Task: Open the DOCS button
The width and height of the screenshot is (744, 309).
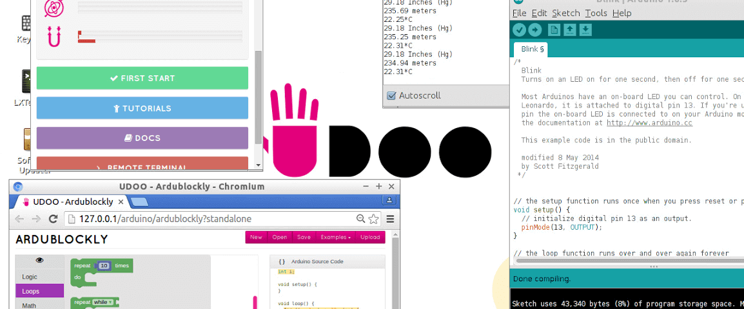Action: [x=142, y=138]
